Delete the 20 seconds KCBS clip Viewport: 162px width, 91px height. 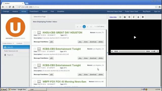point(100,75)
